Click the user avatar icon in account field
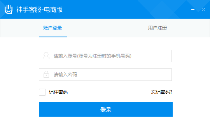Viewport: 210px width, 140px height. point(46,56)
